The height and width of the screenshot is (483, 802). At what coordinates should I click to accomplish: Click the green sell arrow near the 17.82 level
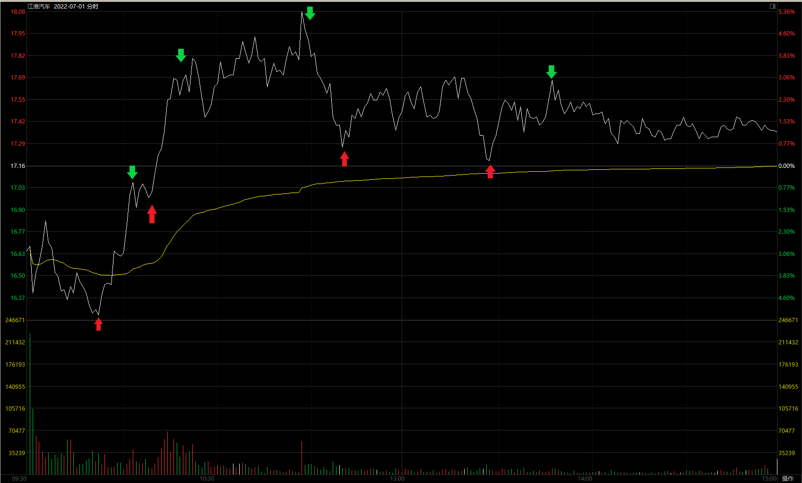point(181,55)
